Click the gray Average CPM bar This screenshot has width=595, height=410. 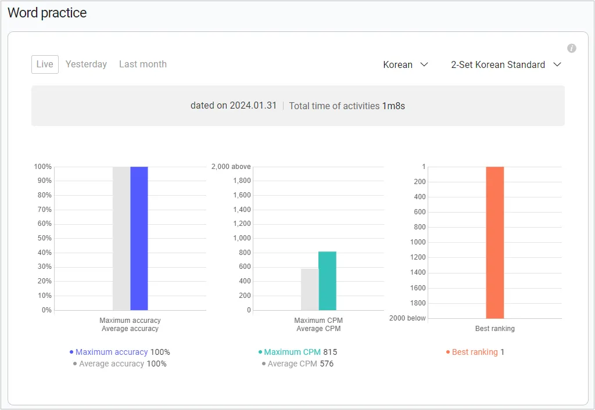coord(310,289)
